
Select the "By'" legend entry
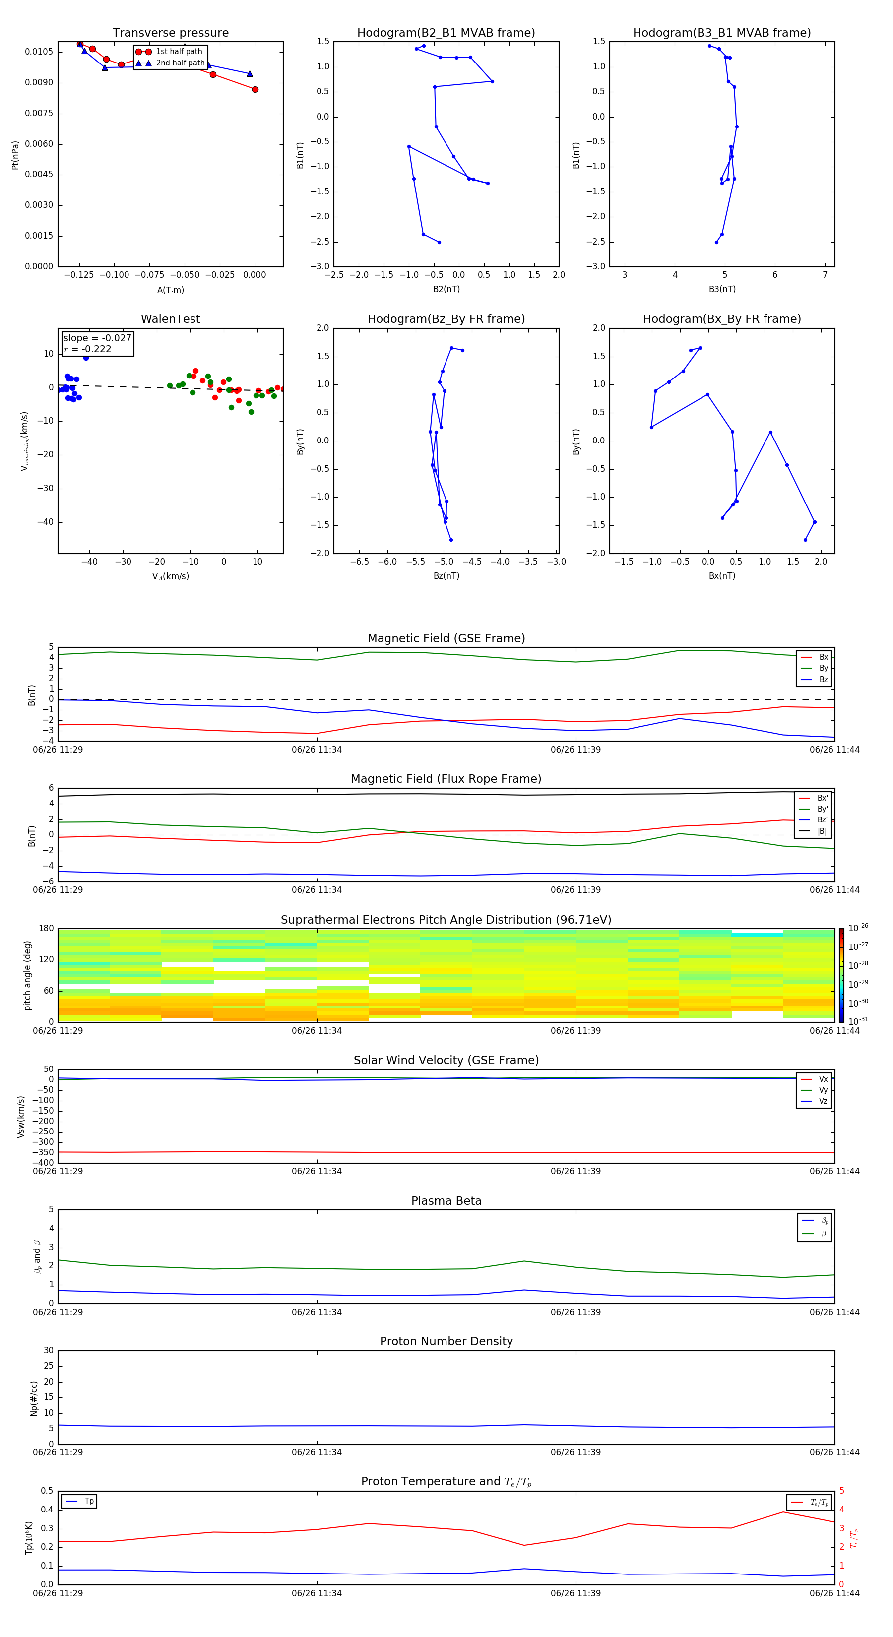point(814,809)
